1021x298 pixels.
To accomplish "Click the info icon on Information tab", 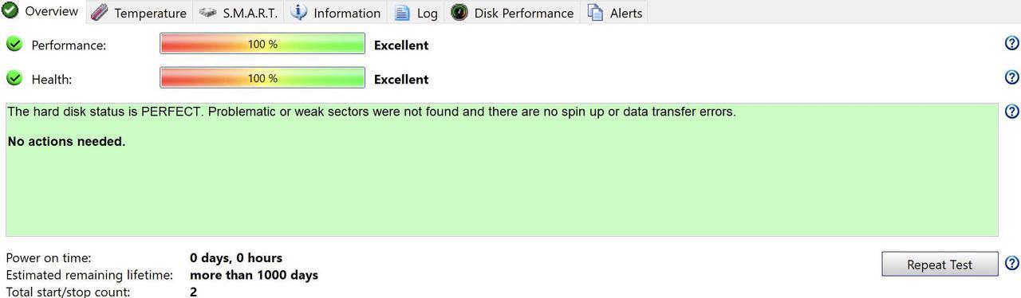I will click(298, 12).
